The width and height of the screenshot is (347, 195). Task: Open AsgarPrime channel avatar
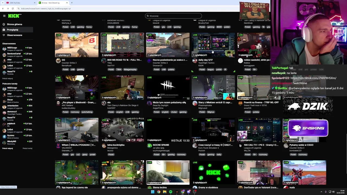(149, 103)
